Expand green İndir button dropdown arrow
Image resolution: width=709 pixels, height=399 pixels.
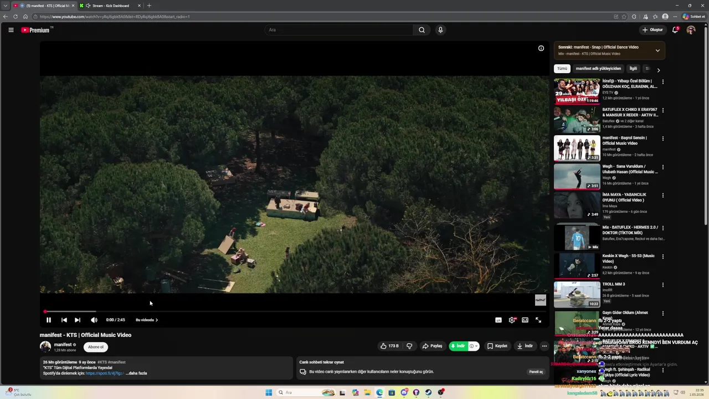[x=474, y=346]
